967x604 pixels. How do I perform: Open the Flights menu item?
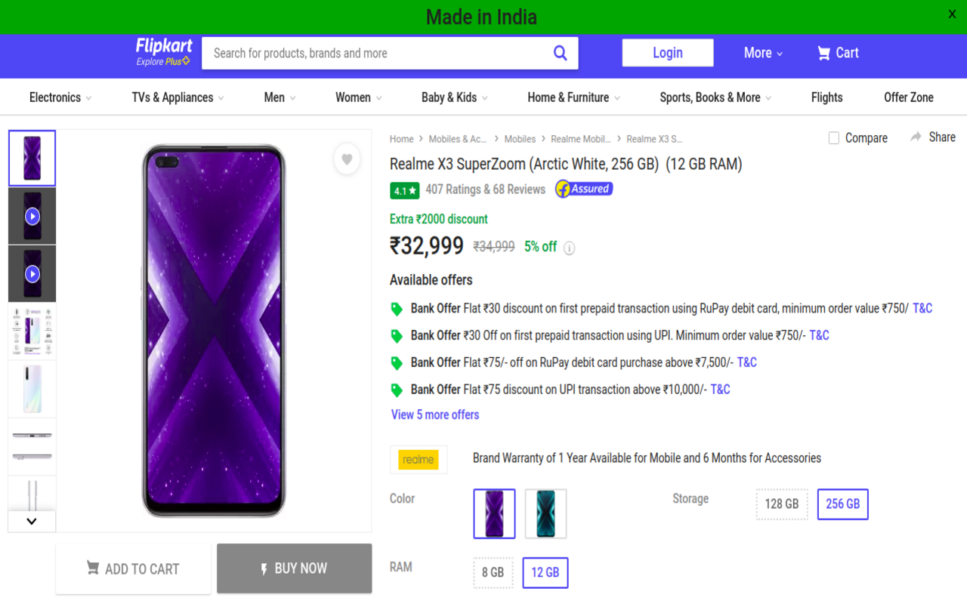point(826,97)
